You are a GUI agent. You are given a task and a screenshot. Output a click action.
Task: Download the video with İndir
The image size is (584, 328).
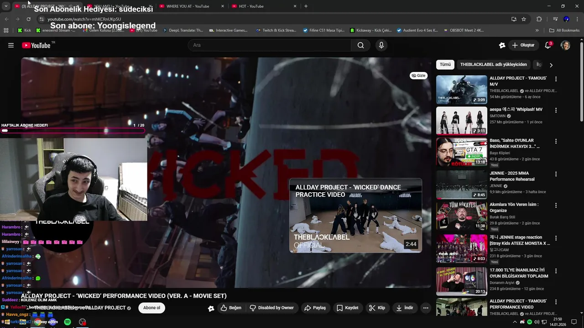(x=404, y=308)
